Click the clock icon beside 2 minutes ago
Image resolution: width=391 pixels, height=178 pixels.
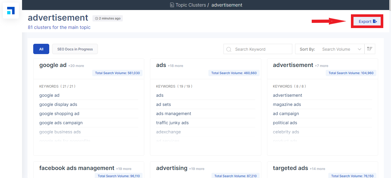pos(96,18)
